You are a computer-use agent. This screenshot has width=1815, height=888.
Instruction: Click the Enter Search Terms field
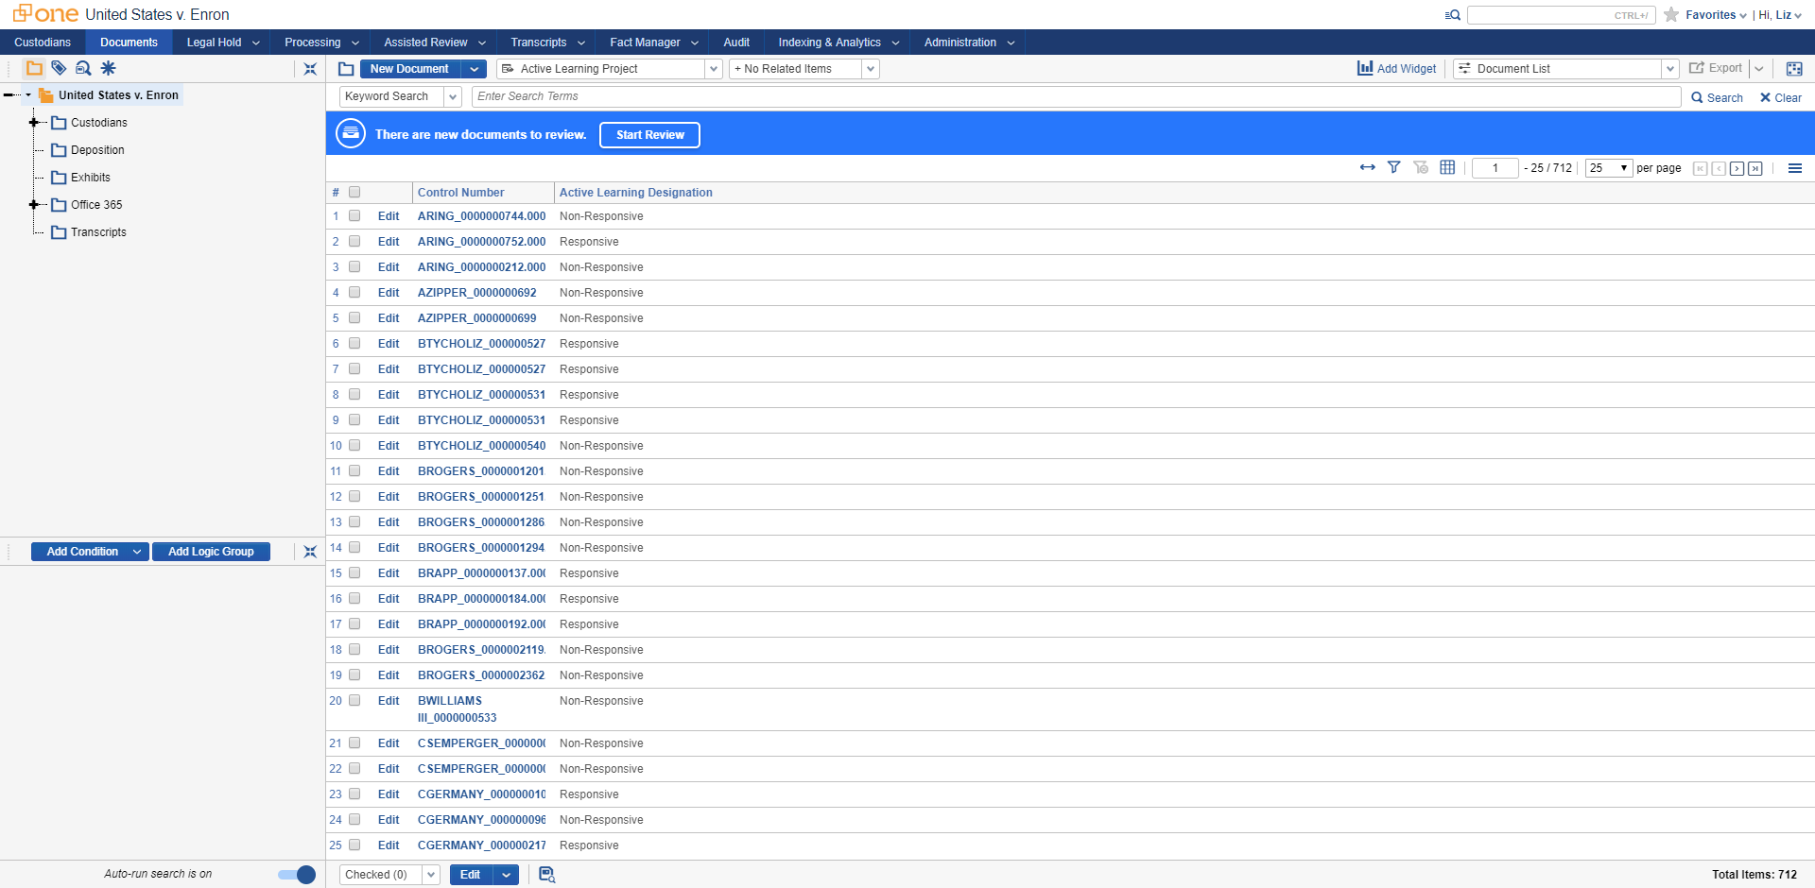click(x=1075, y=96)
